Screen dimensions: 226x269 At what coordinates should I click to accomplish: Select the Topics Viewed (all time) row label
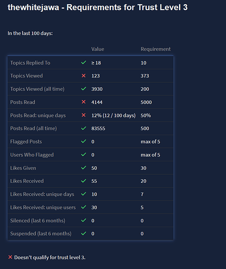pos(37,89)
